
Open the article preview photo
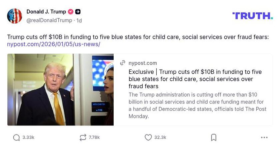(x=60, y=90)
